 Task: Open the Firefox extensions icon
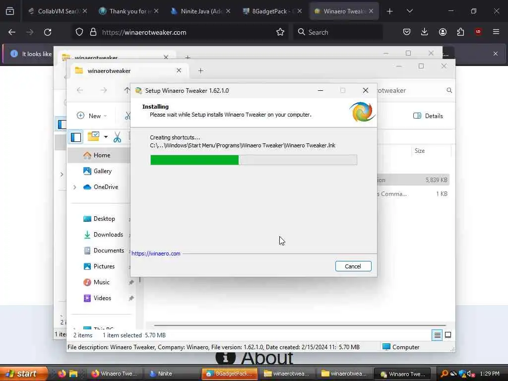pyautogui.click(x=460, y=32)
